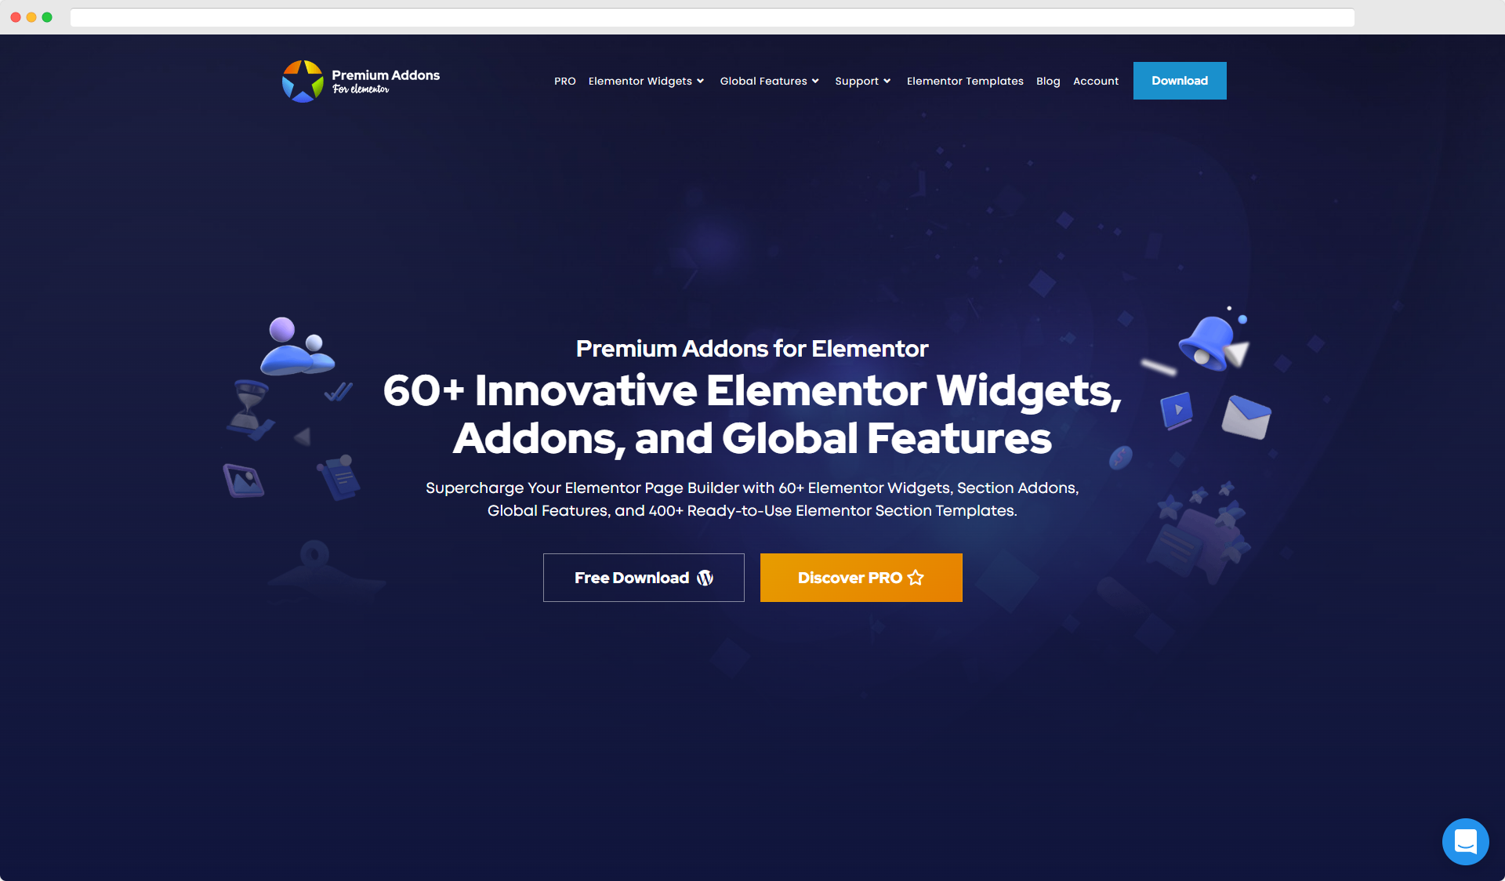Click the Account menu link
This screenshot has width=1505, height=881.
[x=1096, y=81]
